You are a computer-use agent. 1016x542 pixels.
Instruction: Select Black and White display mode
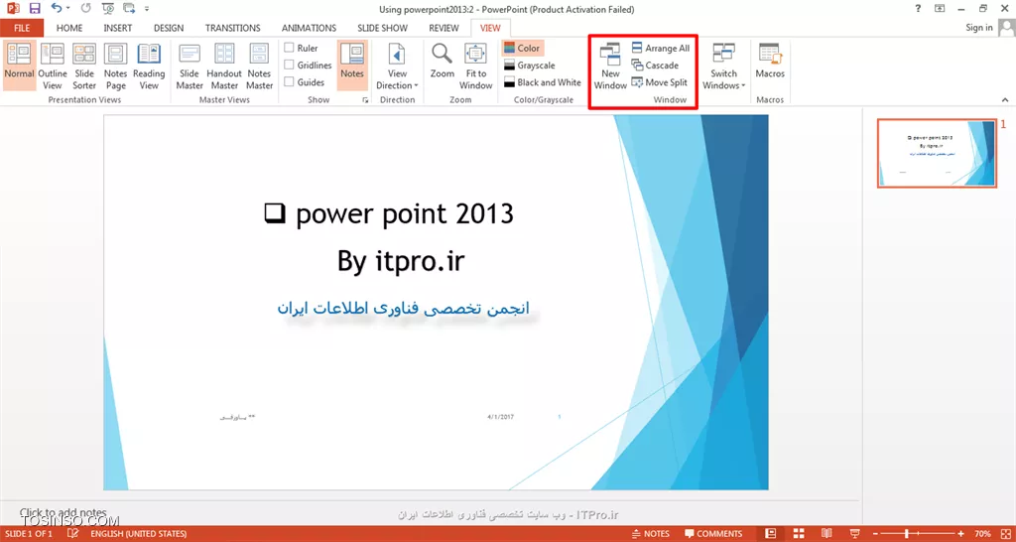tap(543, 82)
